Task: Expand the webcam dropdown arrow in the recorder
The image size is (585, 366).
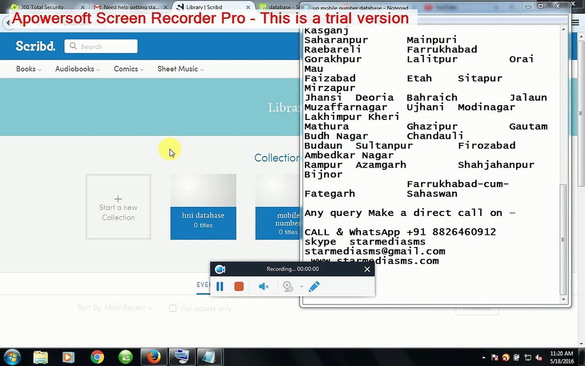Action: click(x=302, y=287)
